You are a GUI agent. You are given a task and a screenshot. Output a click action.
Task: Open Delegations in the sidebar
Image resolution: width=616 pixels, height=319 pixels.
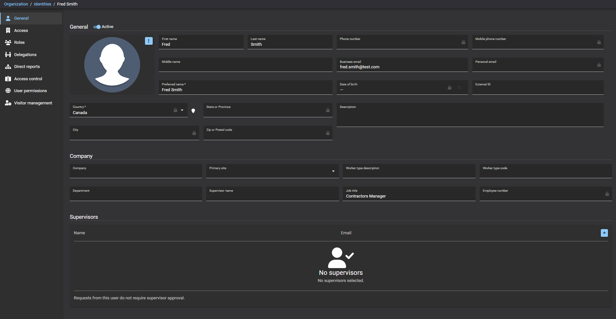coord(31,54)
